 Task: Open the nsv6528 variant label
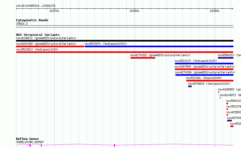click(236, 124)
